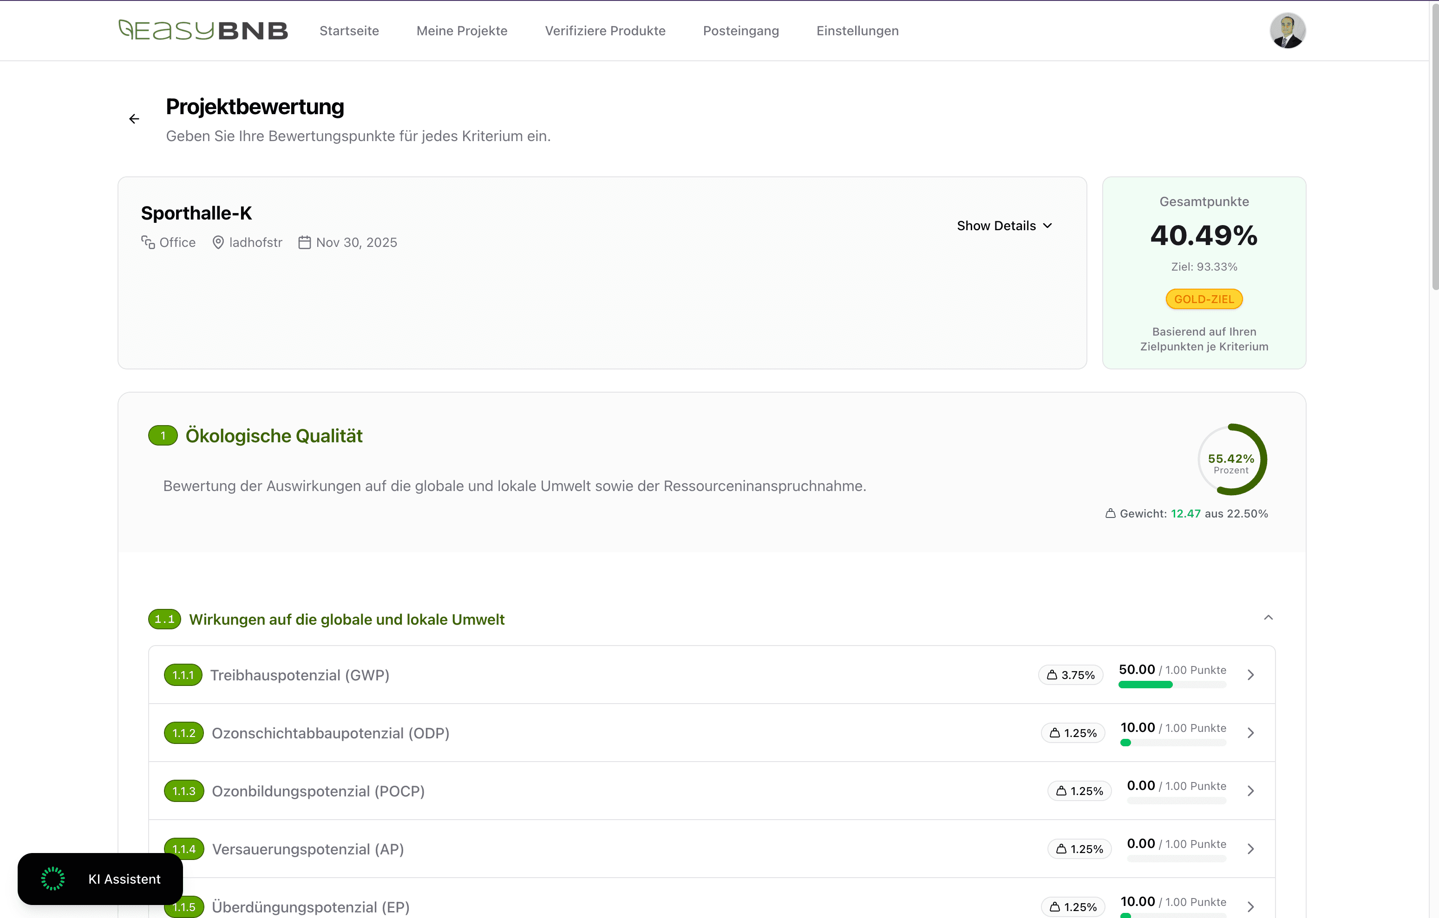Click the 1.1.1 badge

pyautogui.click(x=183, y=675)
